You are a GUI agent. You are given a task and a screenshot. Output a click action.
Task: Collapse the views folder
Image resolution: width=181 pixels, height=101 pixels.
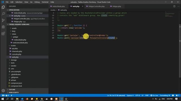tap(27, 34)
